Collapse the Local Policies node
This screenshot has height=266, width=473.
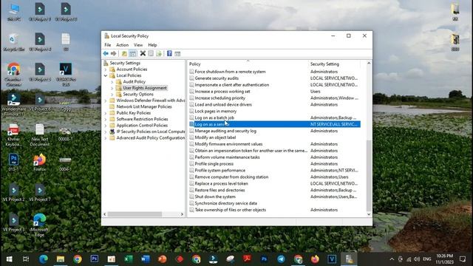pos(106,75)
